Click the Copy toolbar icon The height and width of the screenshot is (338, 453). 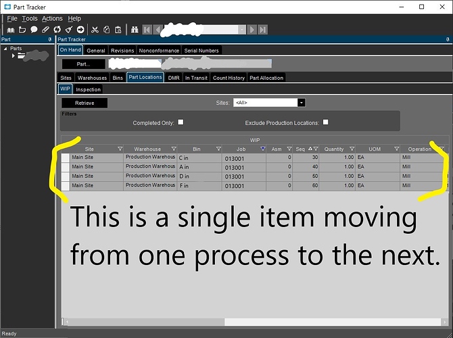pos(106,30)
